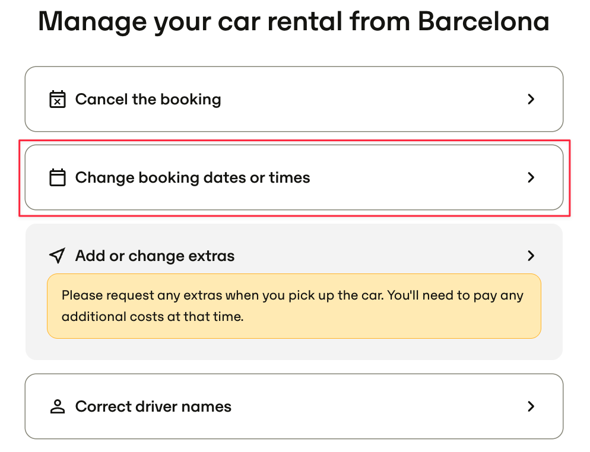Viewport: 590px width, 452px height.
Task: Click the calendar icon beside Change booking dates
Action: 57,177
